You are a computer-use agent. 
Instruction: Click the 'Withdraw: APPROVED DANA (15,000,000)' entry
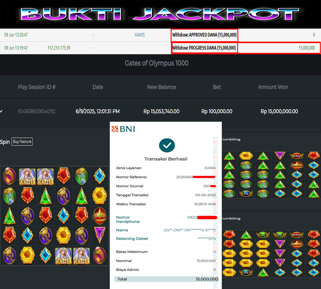[204, 35]
